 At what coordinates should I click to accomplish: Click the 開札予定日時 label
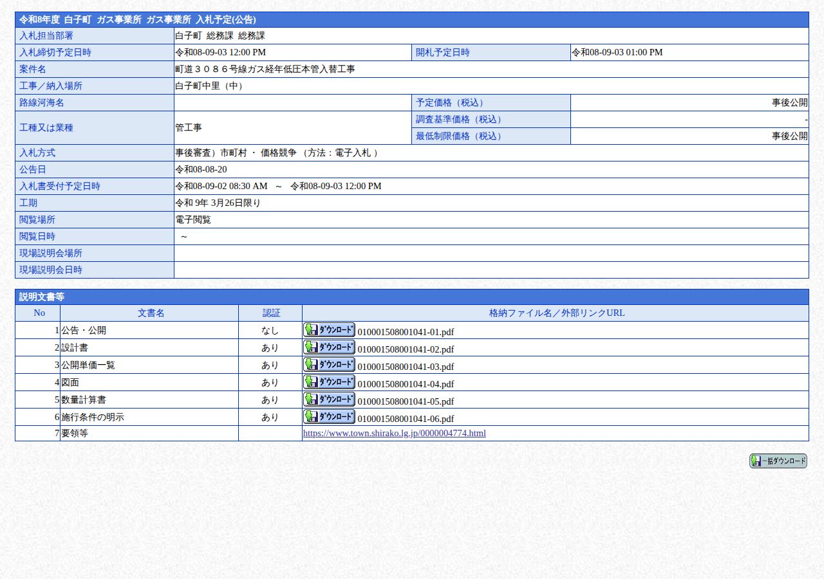coord(491,52)
